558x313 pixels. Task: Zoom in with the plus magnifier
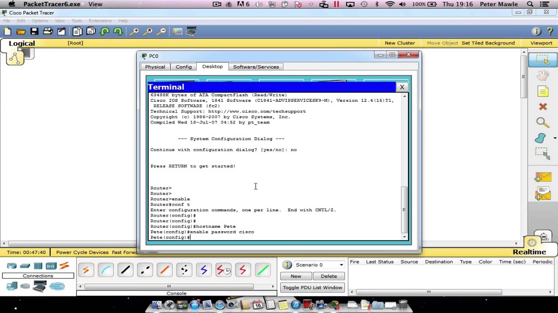(134, 31)
